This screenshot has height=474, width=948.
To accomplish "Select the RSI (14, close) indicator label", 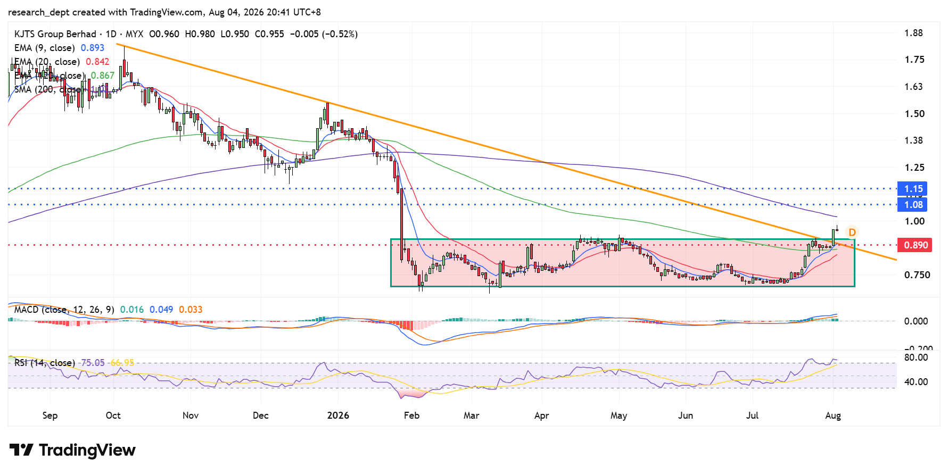I will click(x=45, y=363).
